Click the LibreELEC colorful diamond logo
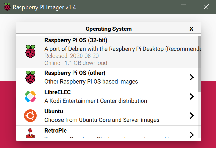216x148 pixels. pyautogui.click(x=30, y=96)
